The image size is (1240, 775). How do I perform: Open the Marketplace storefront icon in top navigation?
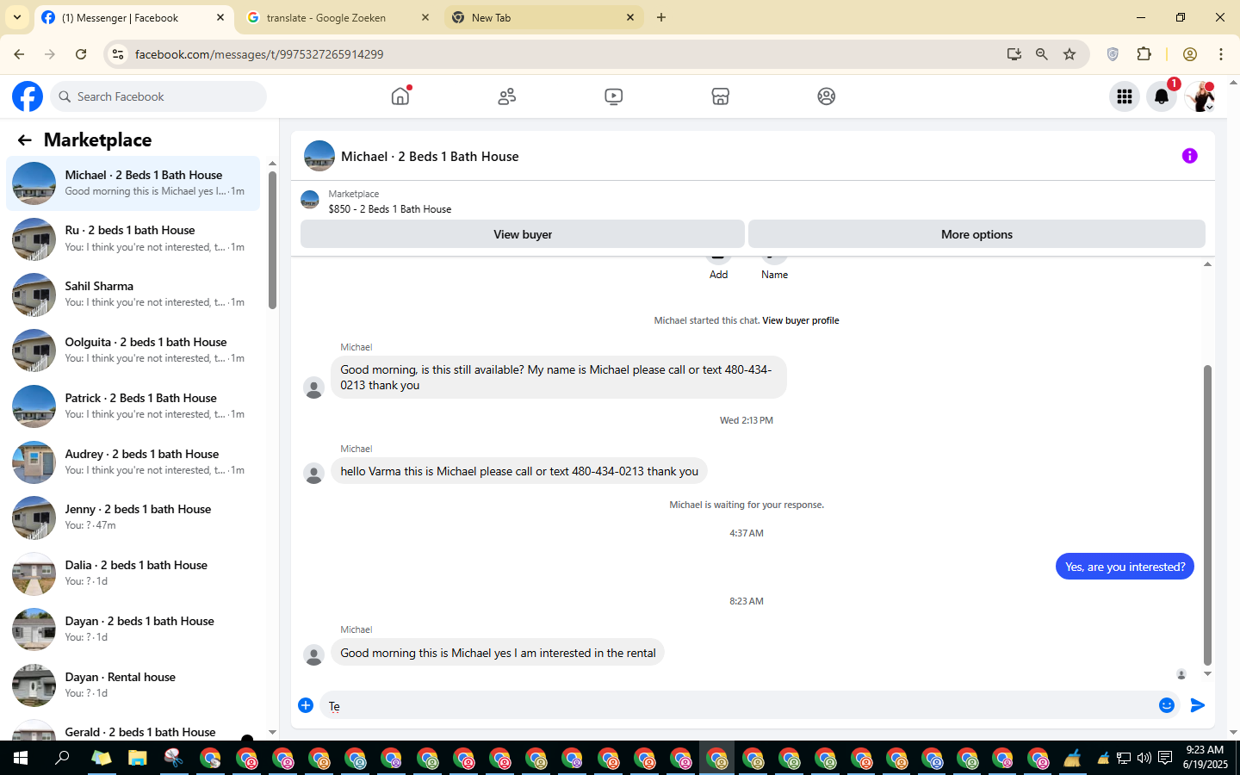pyautogui.click(x=721, y=96)
